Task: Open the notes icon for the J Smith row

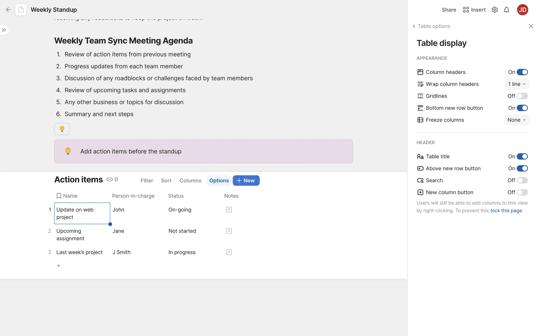Action: point(229,252)
